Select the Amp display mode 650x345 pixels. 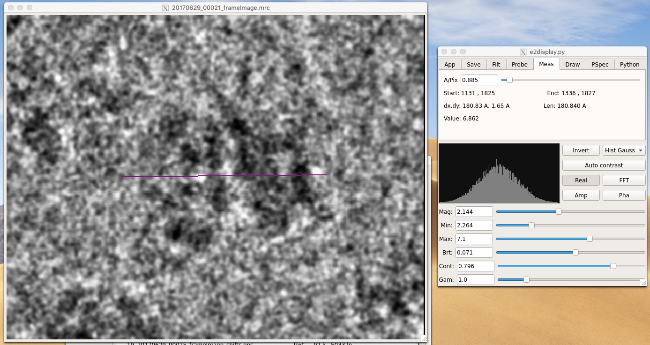pos(581,195)
